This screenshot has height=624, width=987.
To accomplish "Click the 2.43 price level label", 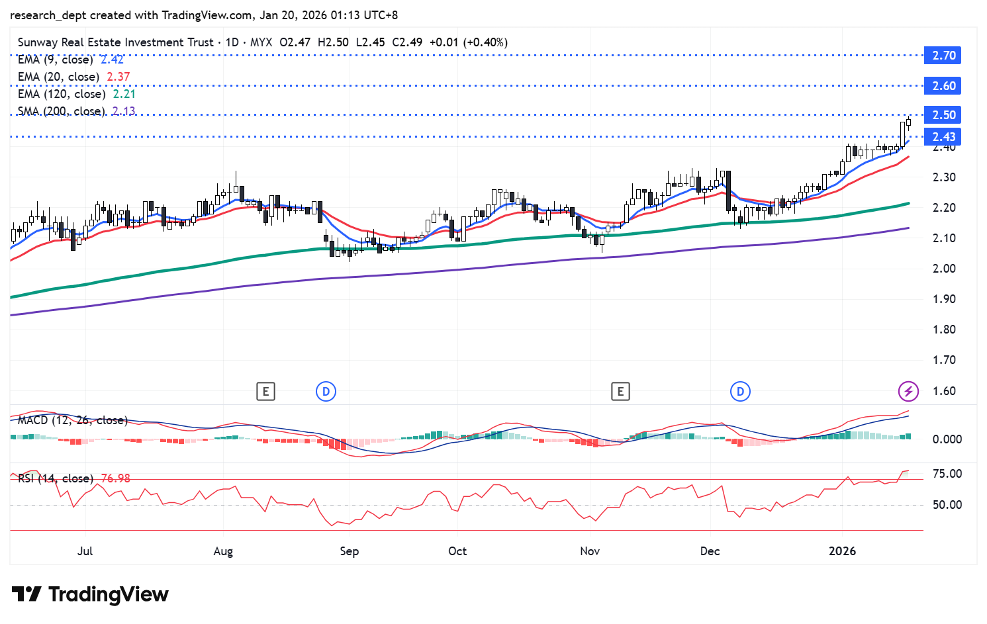I will point(943,137).
